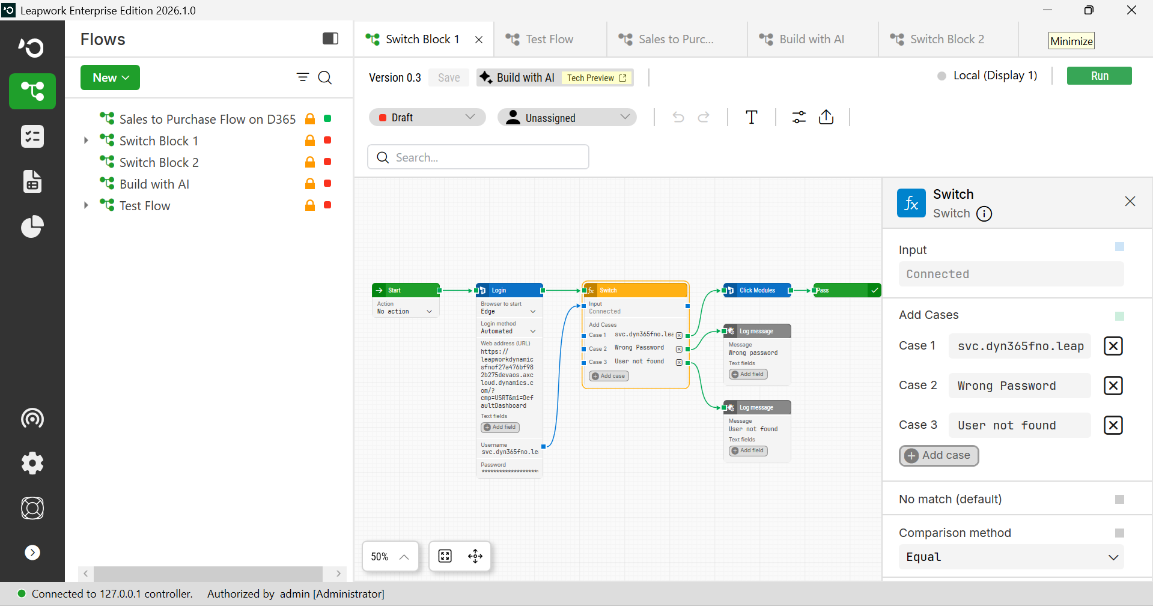Open the Reports document sidebar icon
This screenshot has height=606, width=1153.
point(32,181)
